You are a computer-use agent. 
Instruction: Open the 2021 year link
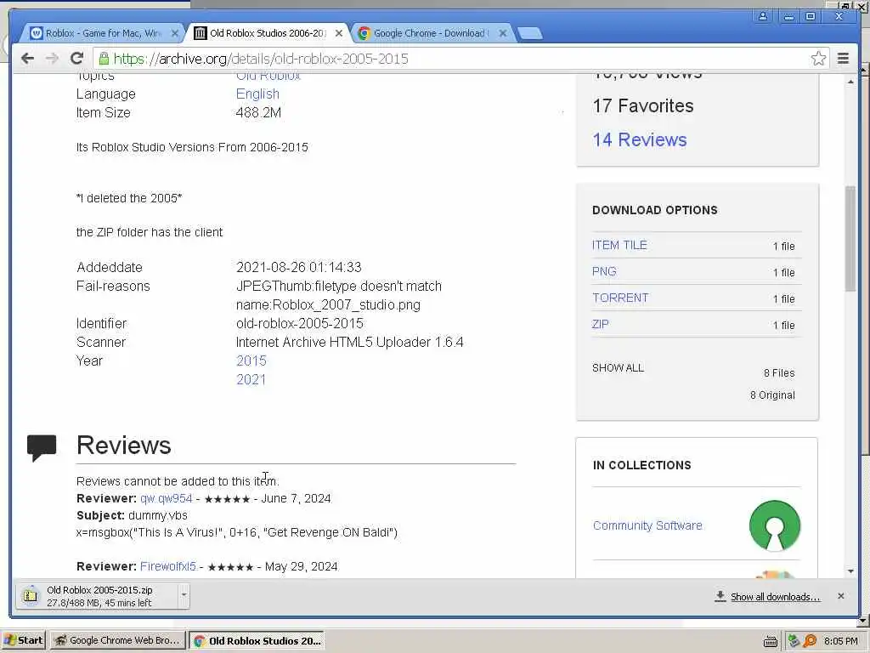coord(251,380)
